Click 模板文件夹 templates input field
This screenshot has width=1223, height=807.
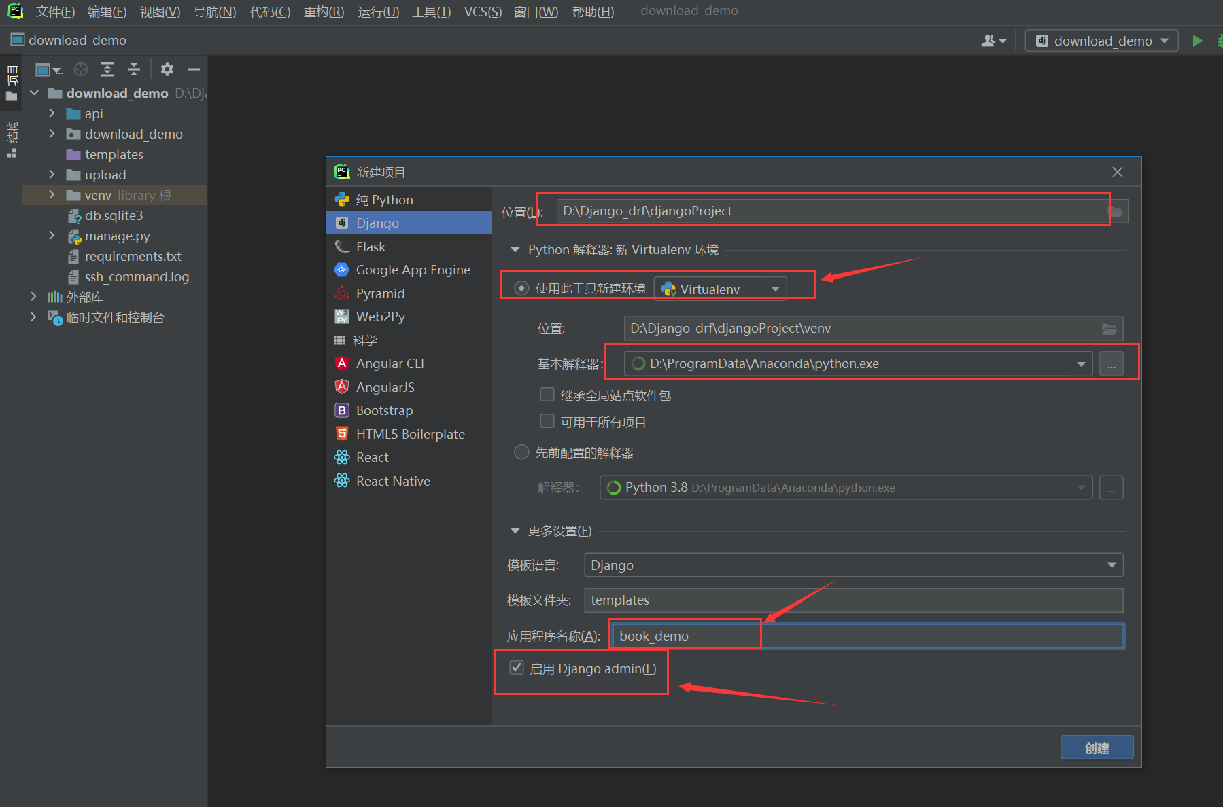pyautogui.click(x=853, y=600)
